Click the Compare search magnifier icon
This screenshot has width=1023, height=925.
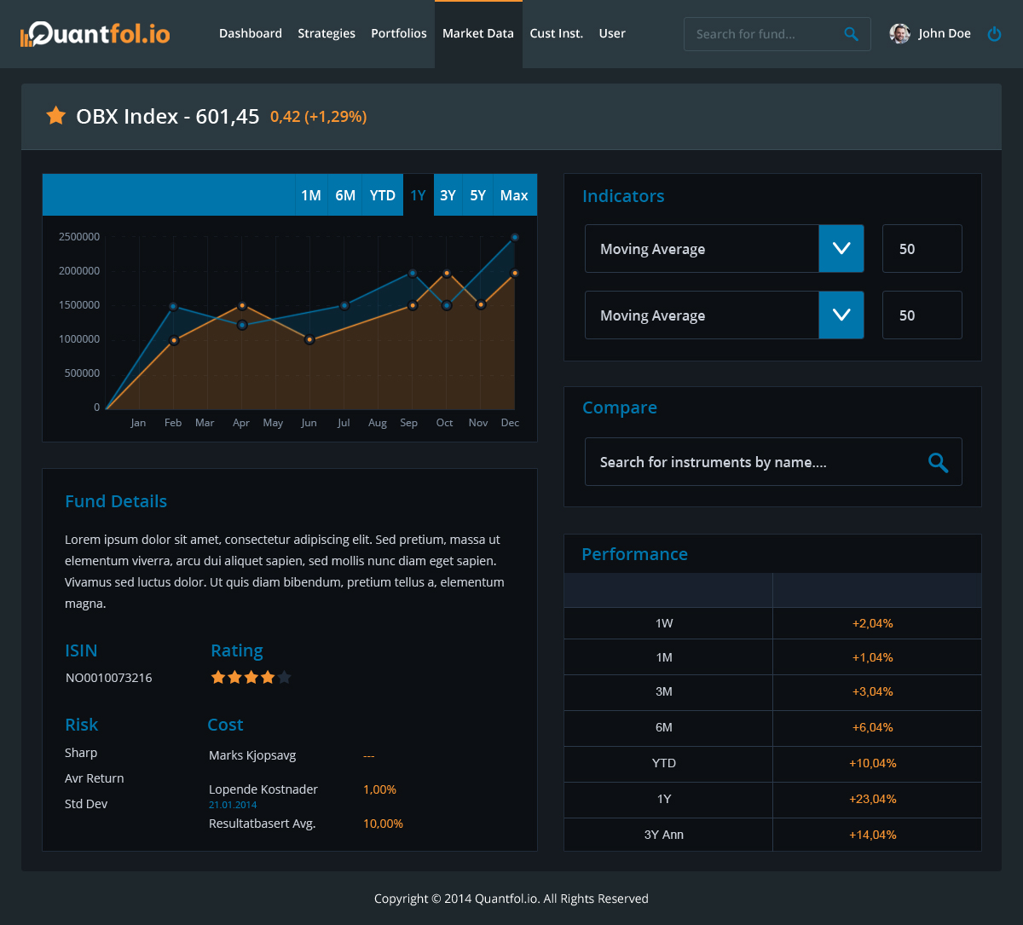click(x=938, y=462)
